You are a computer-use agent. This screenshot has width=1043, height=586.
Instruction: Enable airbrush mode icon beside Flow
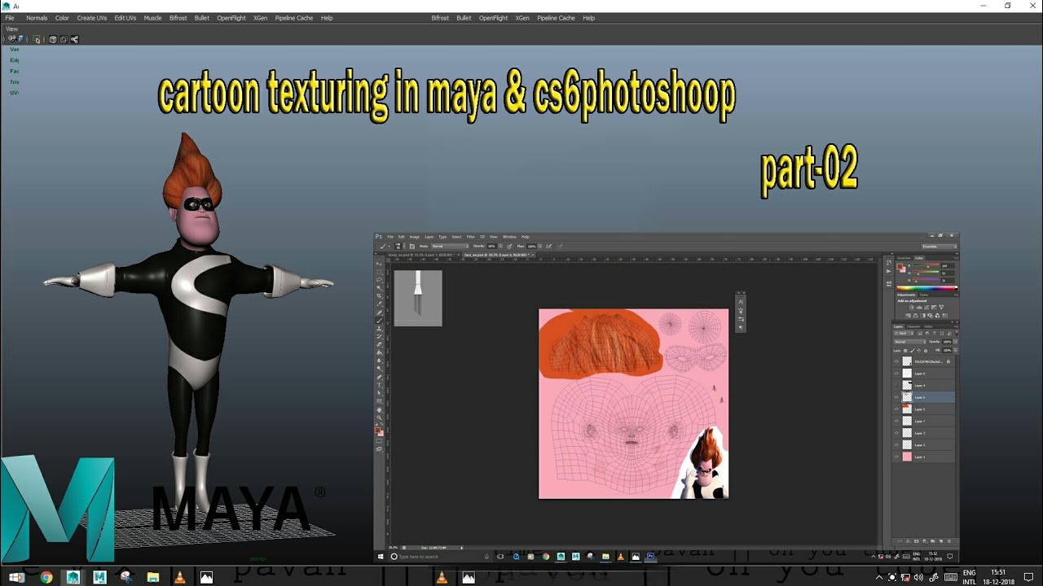tap(548, 247)
